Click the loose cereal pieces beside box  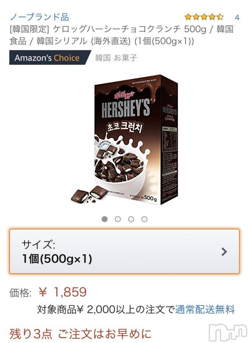coord(89,194)
